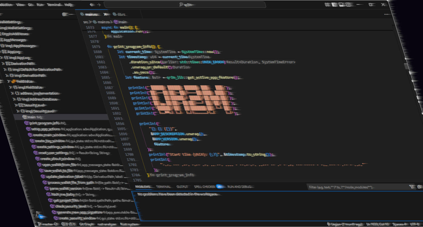Click the navigate forward arrow in title bar
Viewport: 423px width, 227px height.
(99, 5)
